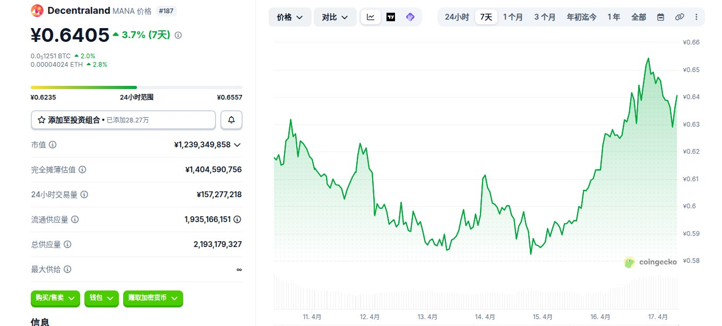Click the Decentraland coin logo
This screenshot has height=326, width=722.
(37, 10)
